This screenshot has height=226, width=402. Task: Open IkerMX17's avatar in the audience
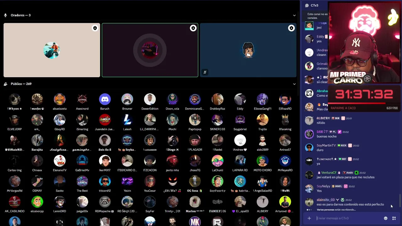(105, 161)
